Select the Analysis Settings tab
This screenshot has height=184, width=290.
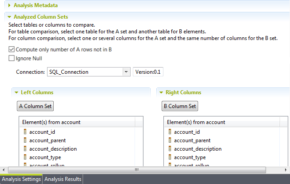tap(21, 179)
